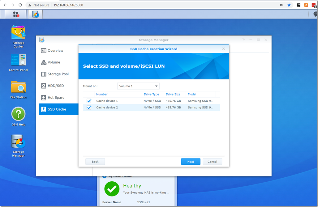This screenshot has width=318, height=207.
Task: Open the Mount on Volume 1 dropdown
Action: coord(138,86)
